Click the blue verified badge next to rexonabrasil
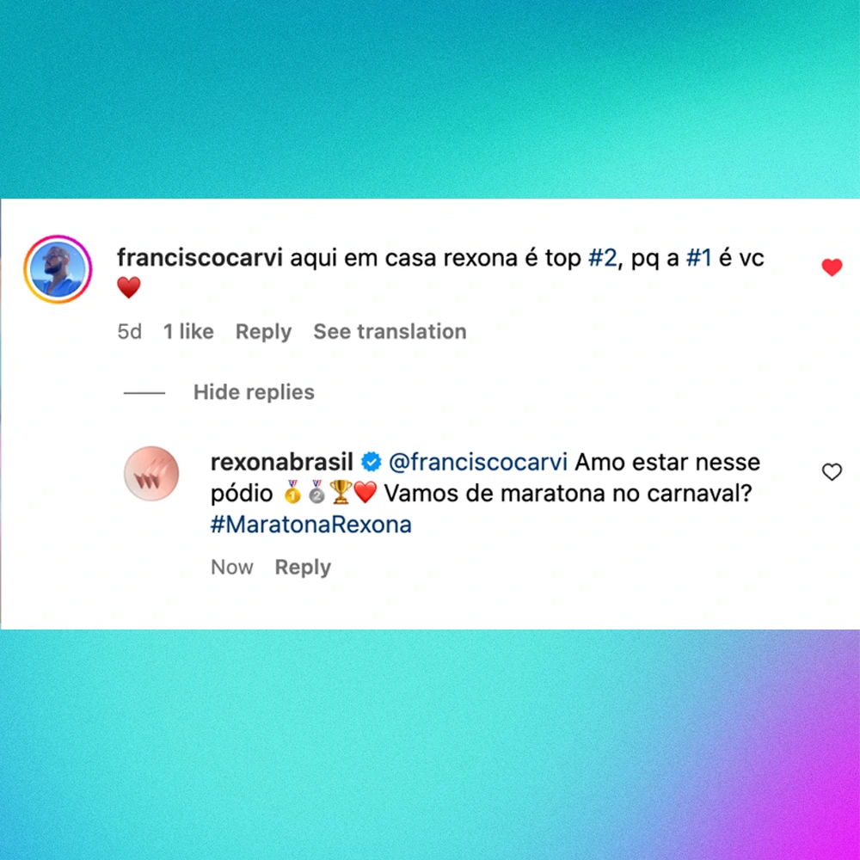Screen dimensions: 860x860 [x=371, y=463]
